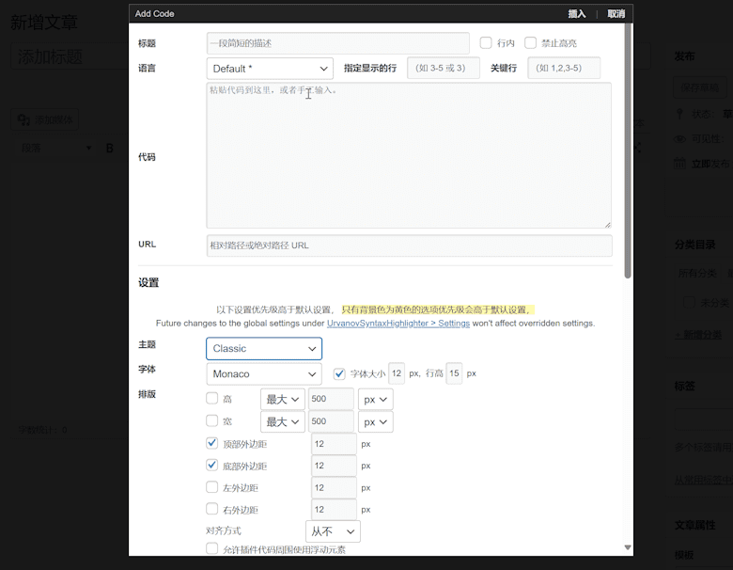The image size is (733, 570).
Task: Tick the 禁止高亮 checkbox
Action: (x=530, y=43)
